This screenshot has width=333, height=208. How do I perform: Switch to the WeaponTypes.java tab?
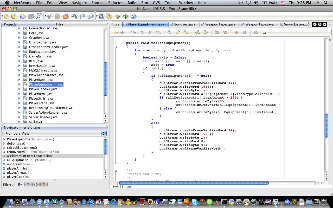click(220, 24)
